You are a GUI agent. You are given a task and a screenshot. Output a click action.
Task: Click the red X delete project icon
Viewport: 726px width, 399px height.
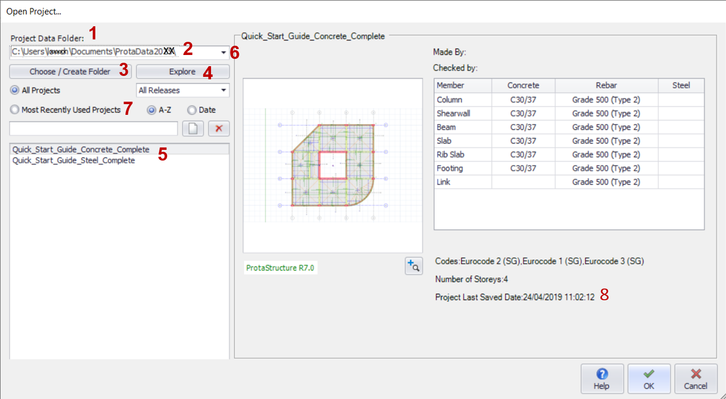pyautogui.click(x=219, y=128)
